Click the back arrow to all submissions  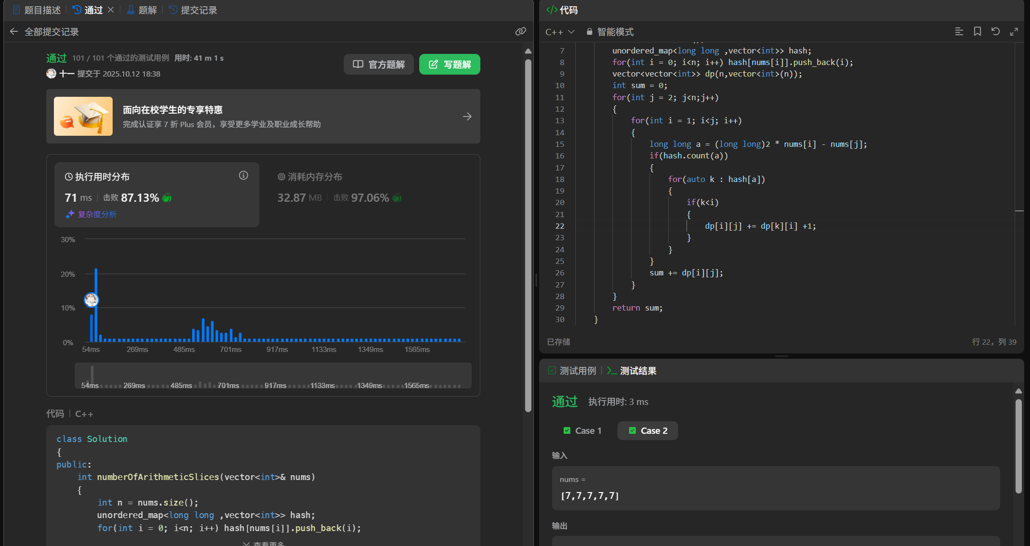(14, 32)
